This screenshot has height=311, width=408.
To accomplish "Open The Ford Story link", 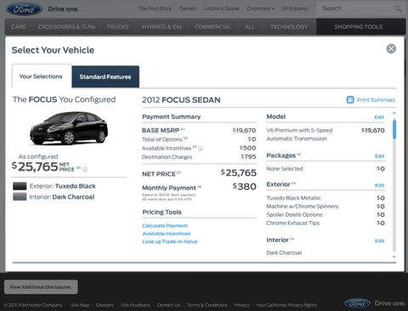I will pos(155,8).
